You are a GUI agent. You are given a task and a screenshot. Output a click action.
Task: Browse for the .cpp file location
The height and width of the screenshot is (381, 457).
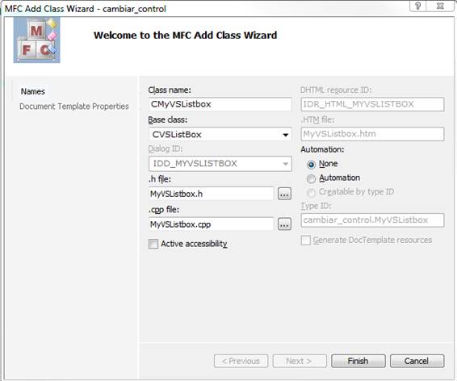point(284,224)
